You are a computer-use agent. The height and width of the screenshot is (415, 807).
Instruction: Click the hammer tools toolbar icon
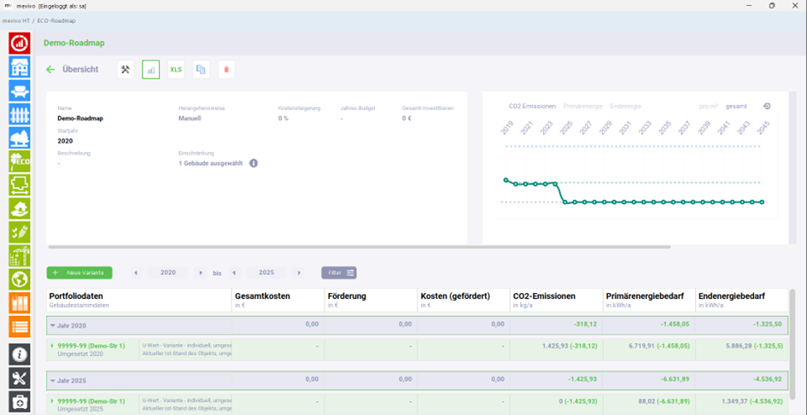pos(126,69)
